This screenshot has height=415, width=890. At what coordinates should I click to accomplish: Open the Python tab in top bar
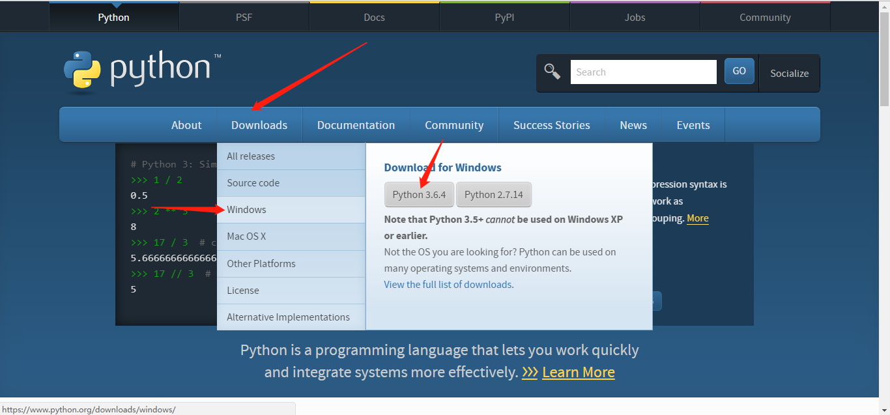[114, 17]
